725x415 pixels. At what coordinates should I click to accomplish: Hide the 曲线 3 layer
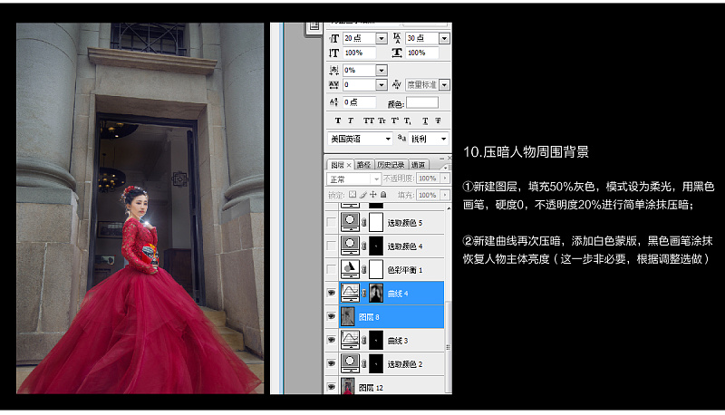[x=331, y=340]
